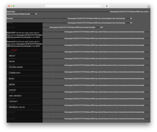Viewport: 157px width, 132px height.
Task: Select SPOKEN WORD in sidebar
Action: pos(16,67)
